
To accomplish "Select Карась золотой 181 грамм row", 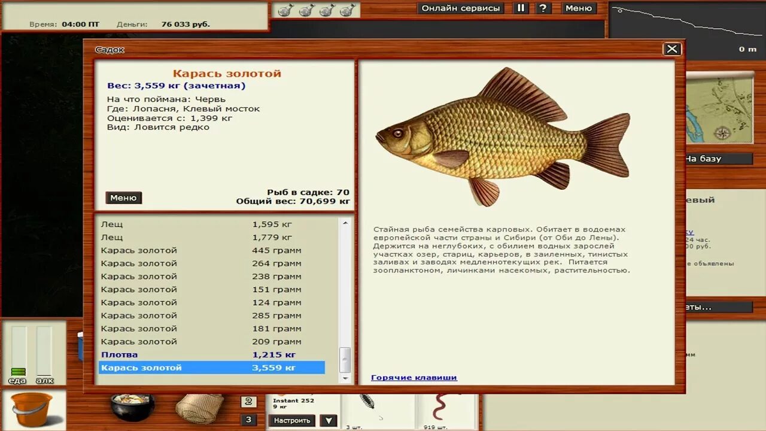I will [x=212, y=329].
